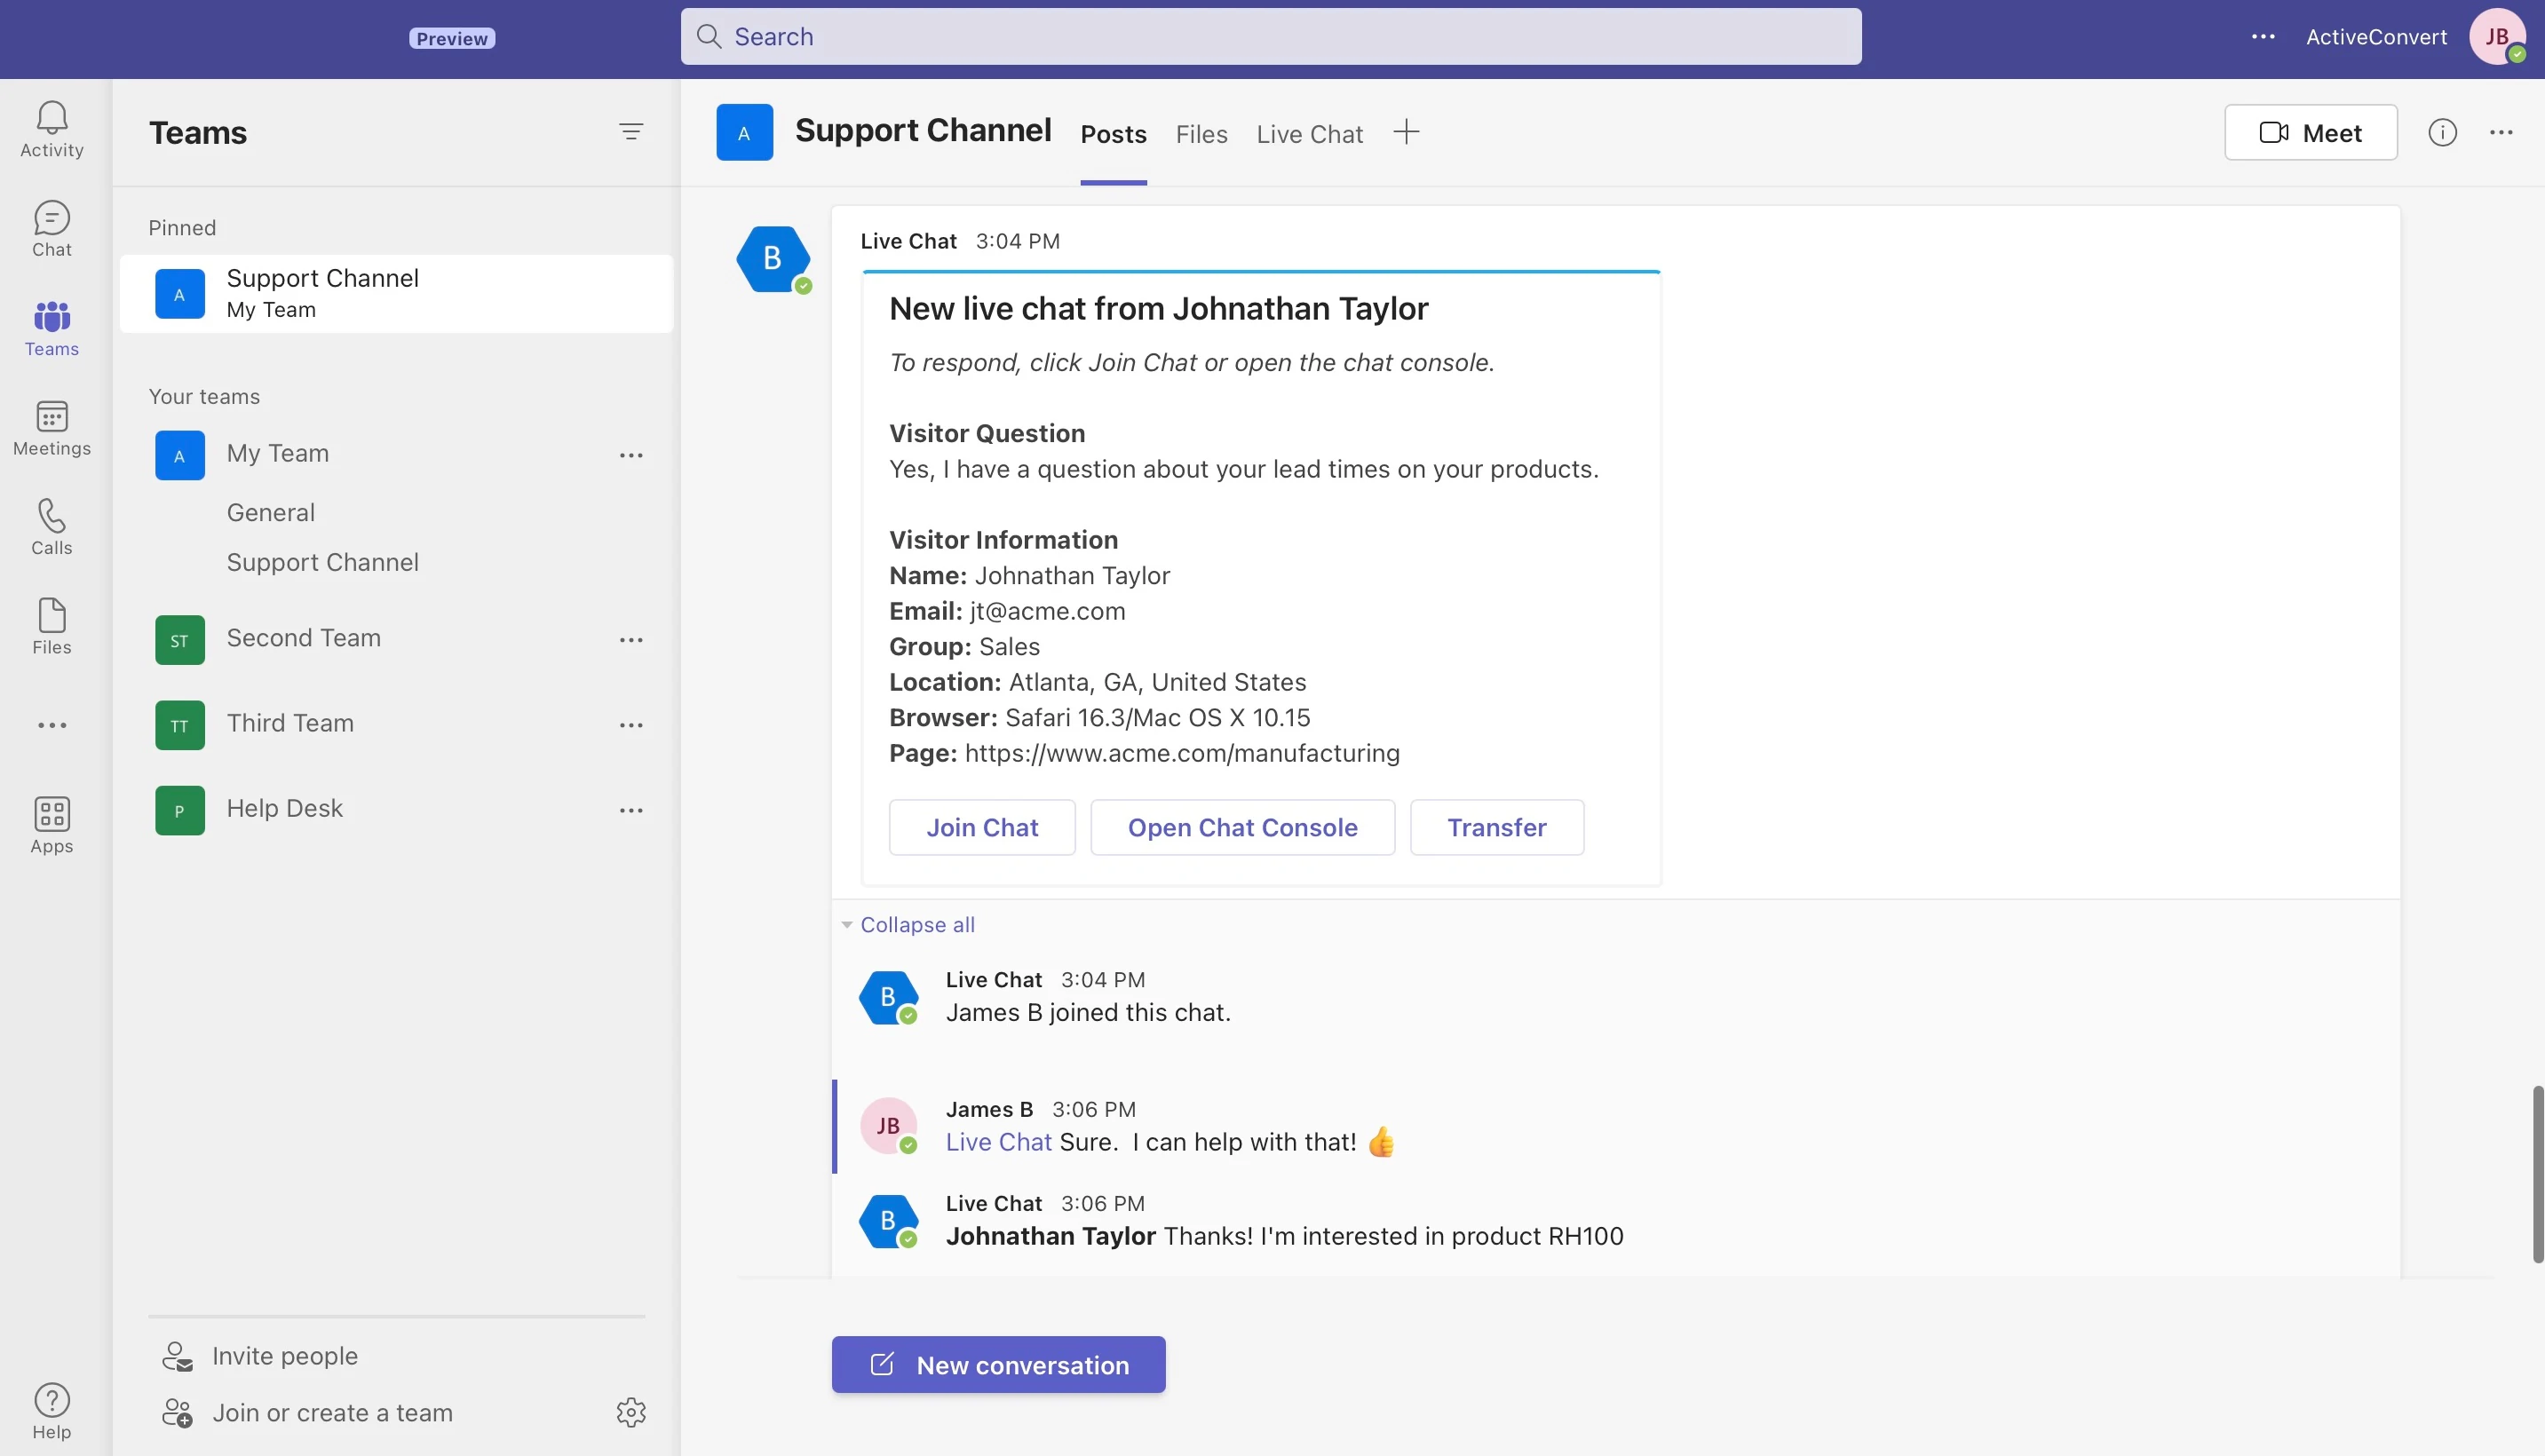This screenshot has height=1456, width=2545.
Task: Click Join Chat for Johnathan Taylor
Action: [980, 827]
